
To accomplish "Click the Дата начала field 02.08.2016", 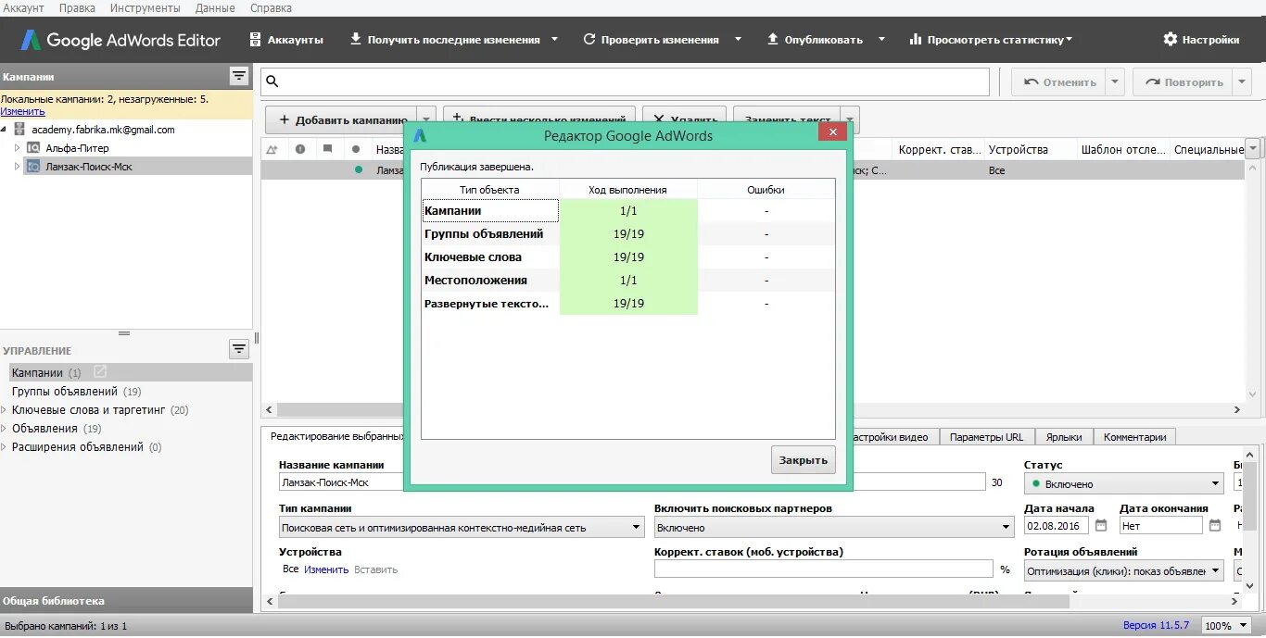I will point(1057,525).
